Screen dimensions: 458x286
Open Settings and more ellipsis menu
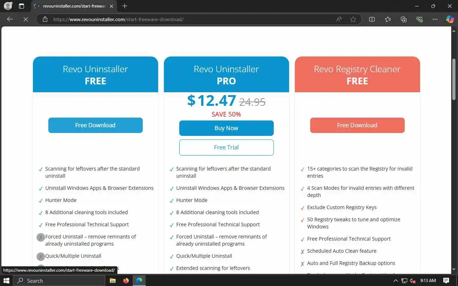click(435, 19)
